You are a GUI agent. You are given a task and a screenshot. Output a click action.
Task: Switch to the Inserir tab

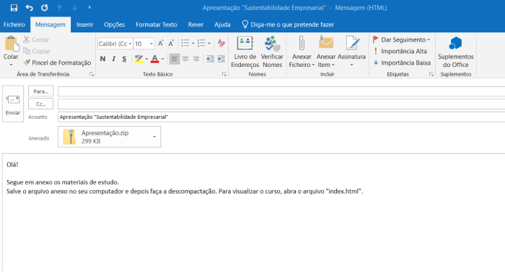click(x=84, y=24)
